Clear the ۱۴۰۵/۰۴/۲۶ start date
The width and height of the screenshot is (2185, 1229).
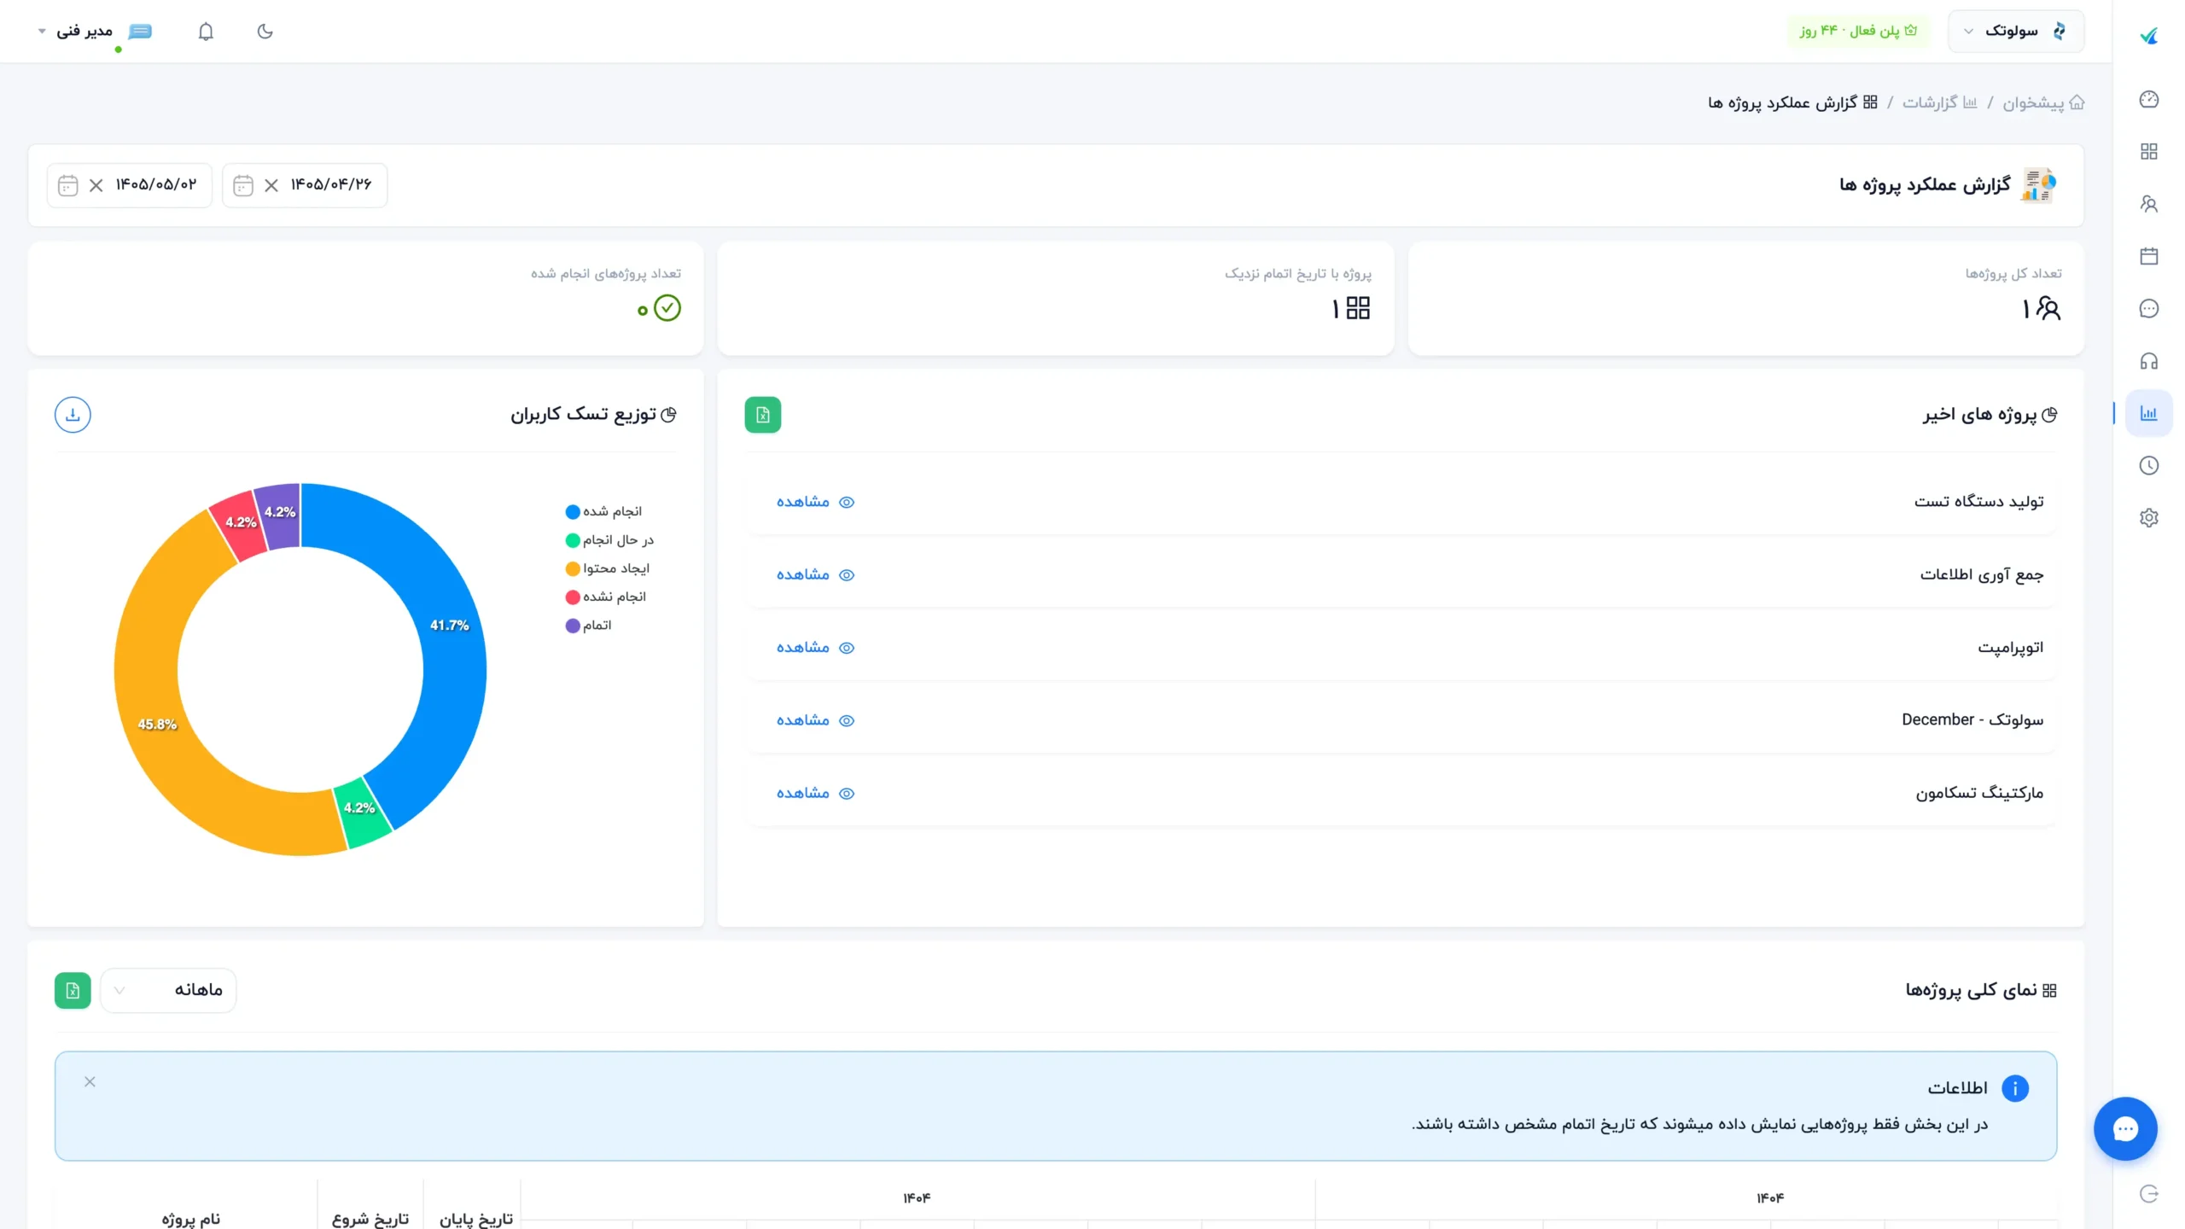pos(271,185)
